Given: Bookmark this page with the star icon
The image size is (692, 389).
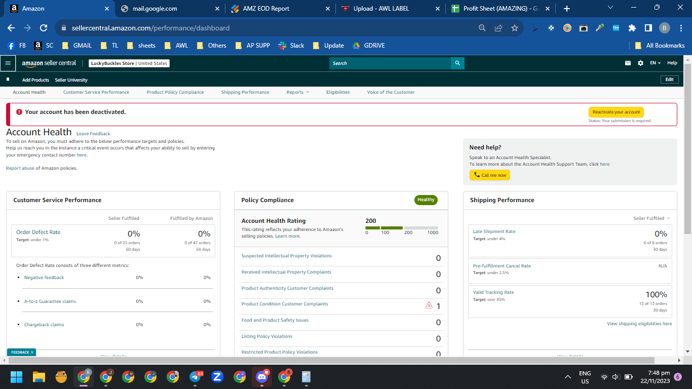Looking at the screenshot, I should [515, 28].
